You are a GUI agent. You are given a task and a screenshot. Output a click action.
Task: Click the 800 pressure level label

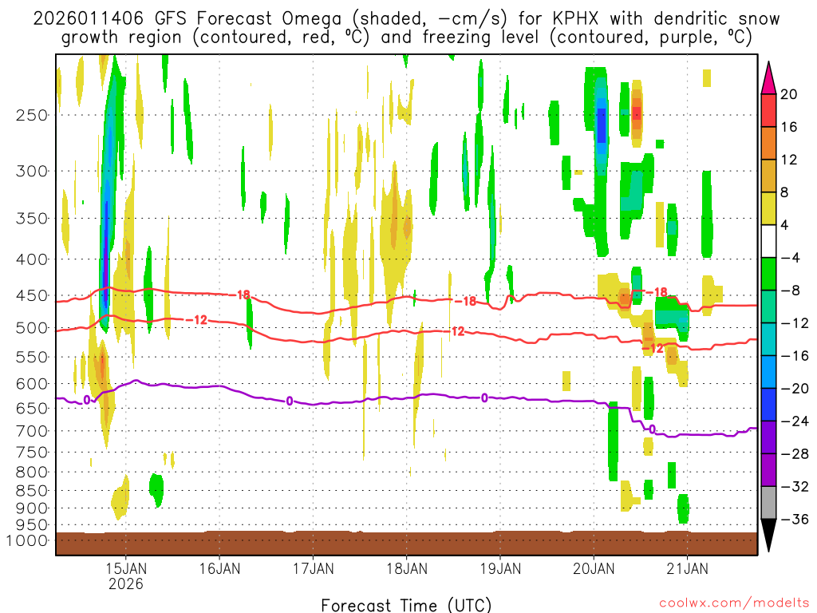32,473
